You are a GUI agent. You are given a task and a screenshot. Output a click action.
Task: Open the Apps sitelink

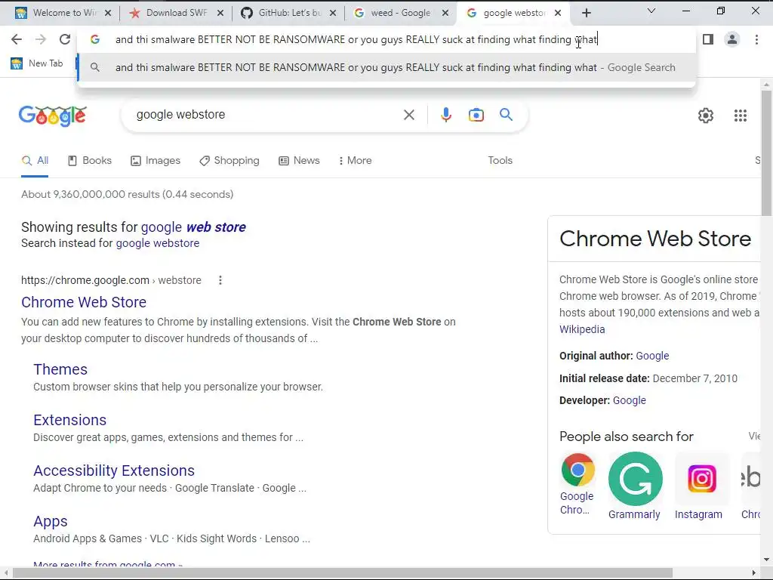pyautogui.click(x=51, y=521)
